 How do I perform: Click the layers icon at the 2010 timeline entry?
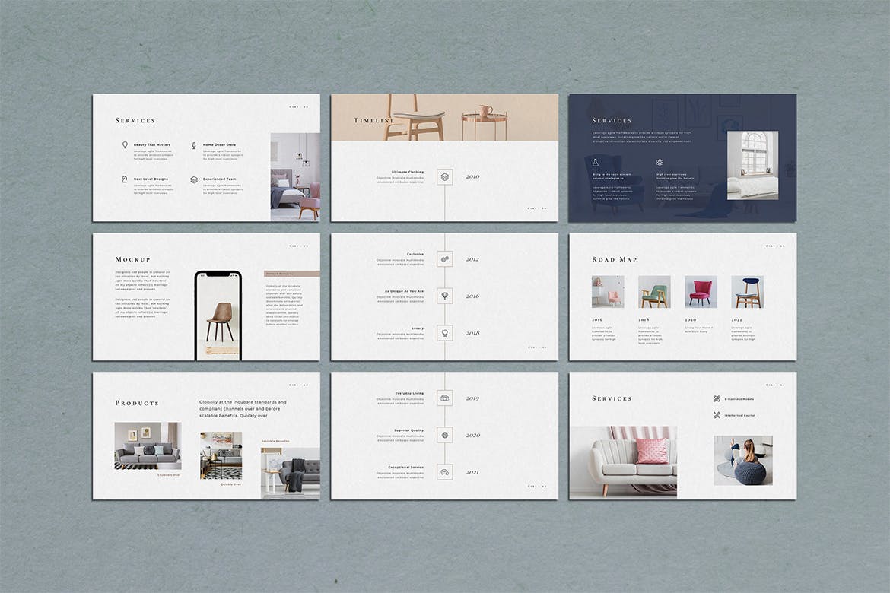pyautogui.click(x=445, y=176)
